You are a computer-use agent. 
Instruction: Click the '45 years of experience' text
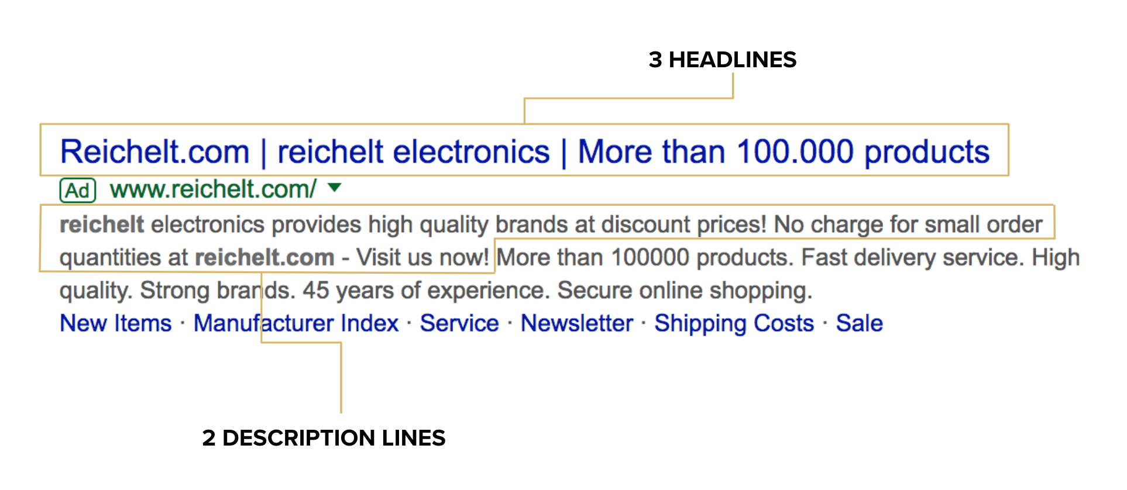point(427,291)
